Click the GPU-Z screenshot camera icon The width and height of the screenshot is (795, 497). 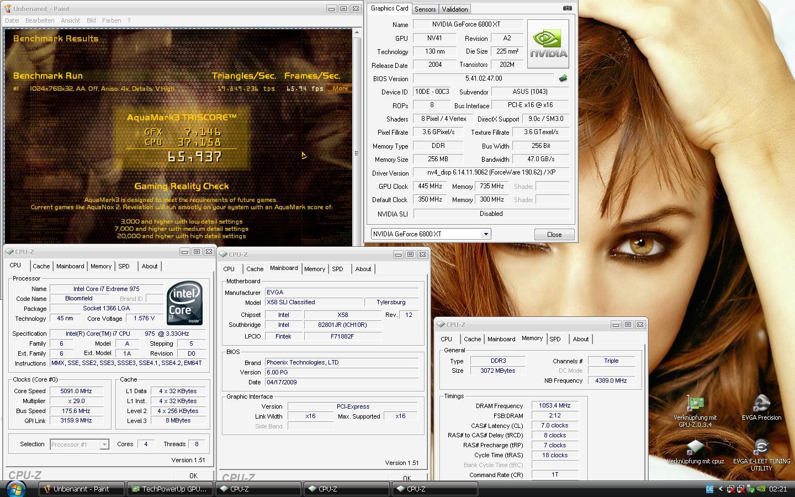tap(567, 8)
